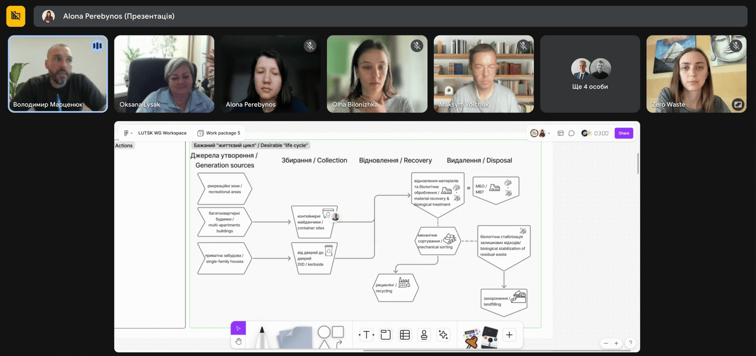The height and width of the screenshot is (356, 756).
Task: Activate the Select arrow tool
Action: (x=238, y=328)
